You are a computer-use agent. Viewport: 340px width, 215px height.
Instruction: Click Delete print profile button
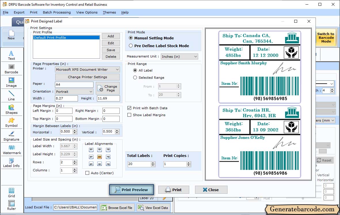pyautogui.click(x=111, y=57)
